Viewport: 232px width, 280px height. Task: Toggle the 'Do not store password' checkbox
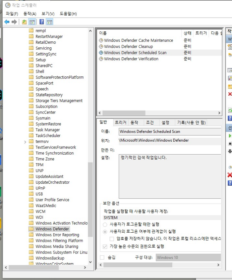112,239
